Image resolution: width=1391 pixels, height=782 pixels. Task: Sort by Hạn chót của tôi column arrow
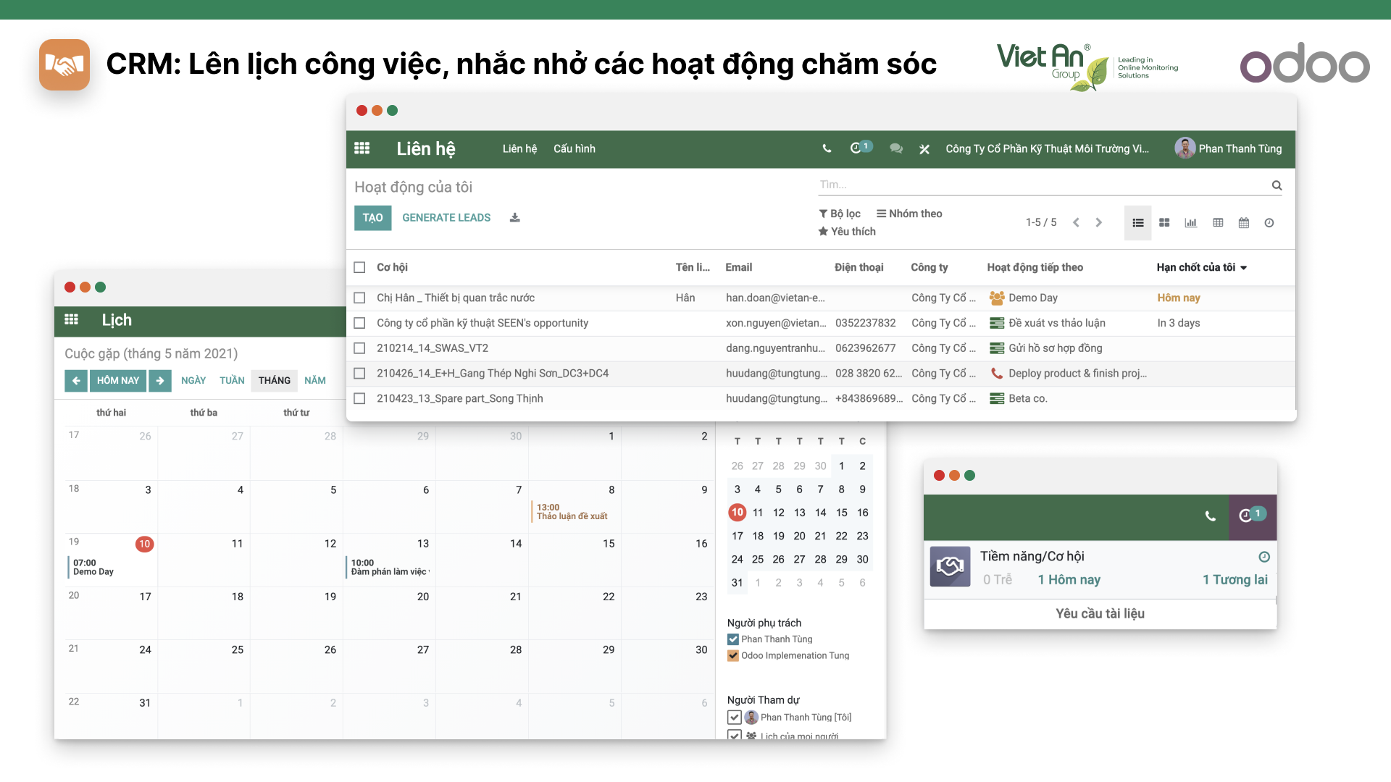[x=1244, y=268]
